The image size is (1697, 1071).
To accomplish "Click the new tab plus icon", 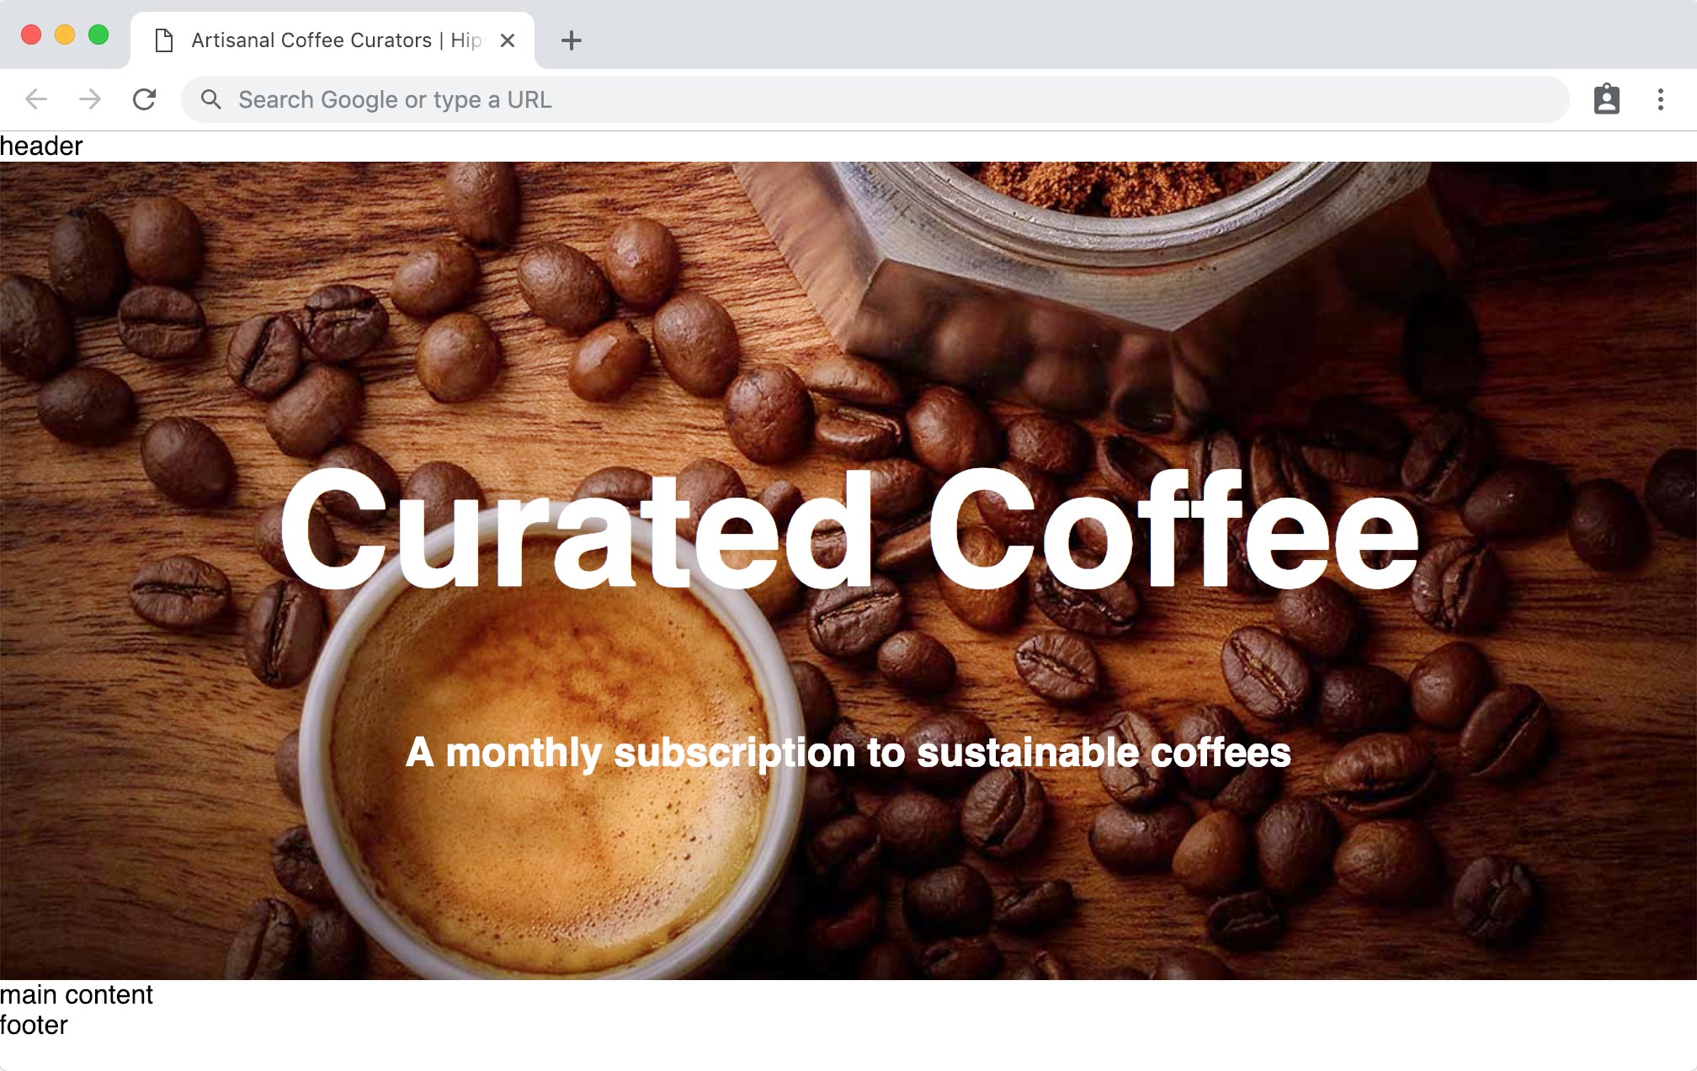I will point(570,40).
